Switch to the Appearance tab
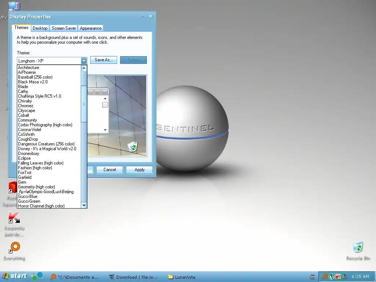The image size is (376, 282). point(90,28)
